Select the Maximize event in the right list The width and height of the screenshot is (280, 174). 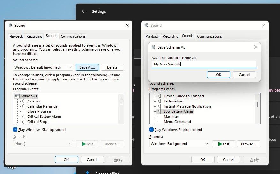tap(171, 117)
